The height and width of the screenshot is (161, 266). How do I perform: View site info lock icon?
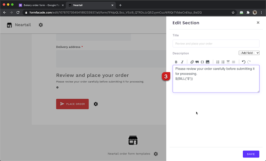coord(26,13)
